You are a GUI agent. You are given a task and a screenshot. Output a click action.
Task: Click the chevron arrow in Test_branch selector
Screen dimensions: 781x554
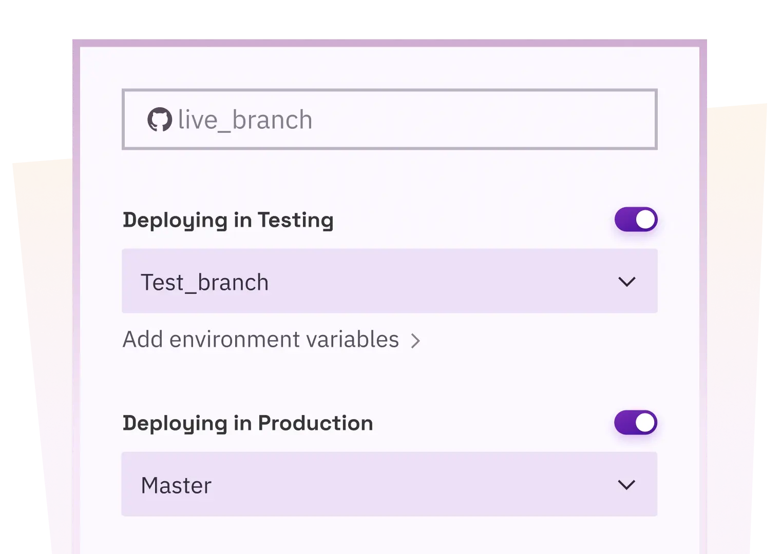click(627, 282)
